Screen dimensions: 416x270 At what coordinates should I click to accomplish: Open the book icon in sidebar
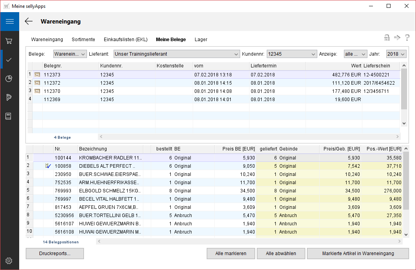[9, 116]
